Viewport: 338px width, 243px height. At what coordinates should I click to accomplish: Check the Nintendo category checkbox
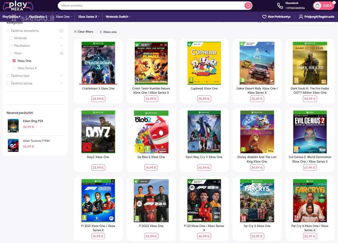click(11, 38)
